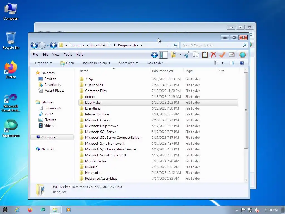The image size is (285, 214).
Task: Click the scrollbar down arrow
Action: [246, 180]
